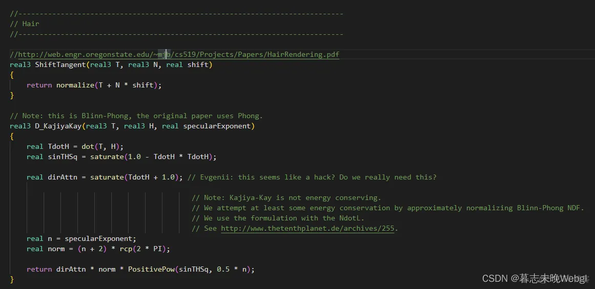Place cursor on 'return normalize(T + N * shift);'
The height and width of the screenshot is (289, 595).
[94, 85]
